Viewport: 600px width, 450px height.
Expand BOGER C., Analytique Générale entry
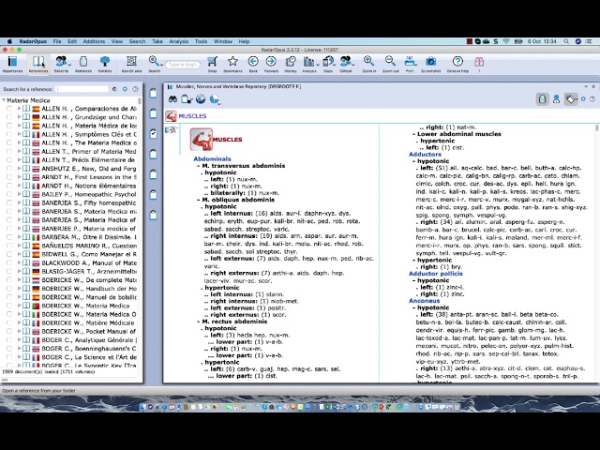[19, 339]
